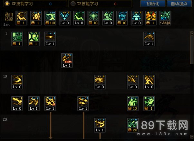The width and height of the screenshot is (194, 141).
Task: Select the green crosshair target skill icon
Action: coord(93,18)
